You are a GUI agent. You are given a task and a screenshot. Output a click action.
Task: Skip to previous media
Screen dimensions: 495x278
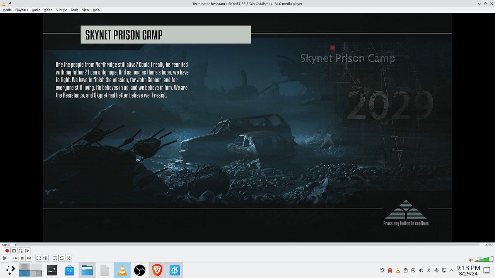point(15,258)
